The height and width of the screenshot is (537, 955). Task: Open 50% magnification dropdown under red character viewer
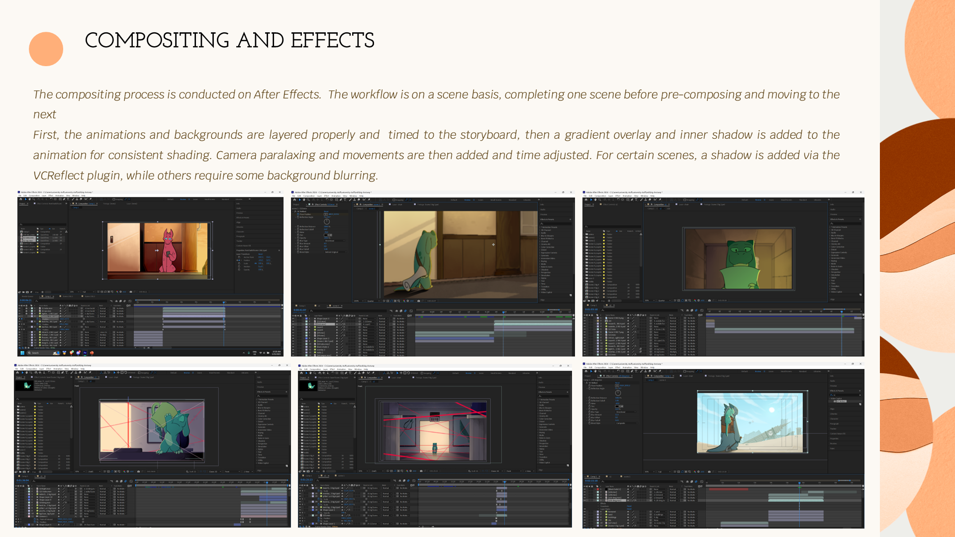pyautogui.click(x=74, y=292)
